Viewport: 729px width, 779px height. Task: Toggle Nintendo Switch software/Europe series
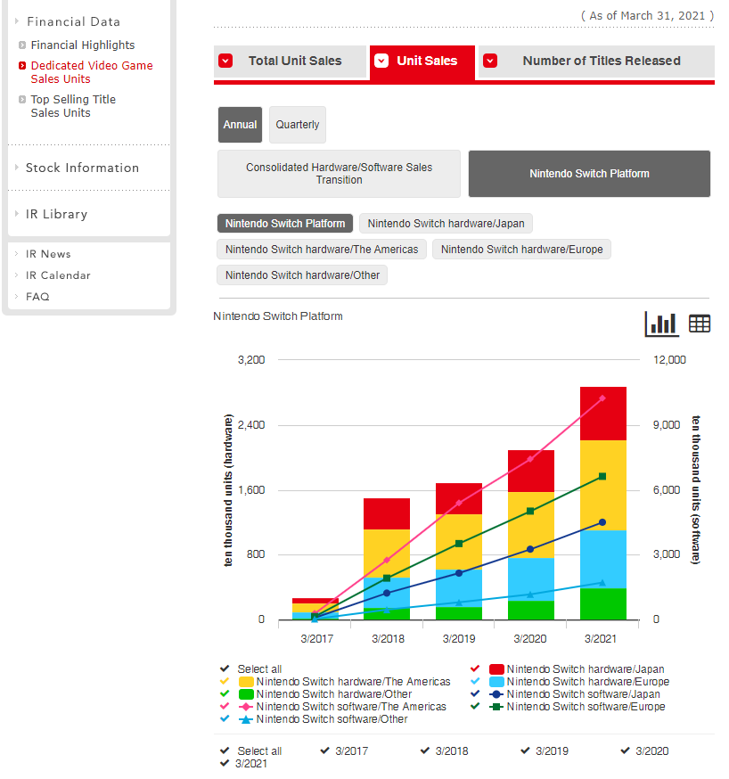[475, 706]
